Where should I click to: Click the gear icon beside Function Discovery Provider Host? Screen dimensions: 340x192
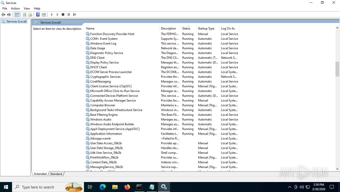tap(88, 34)
